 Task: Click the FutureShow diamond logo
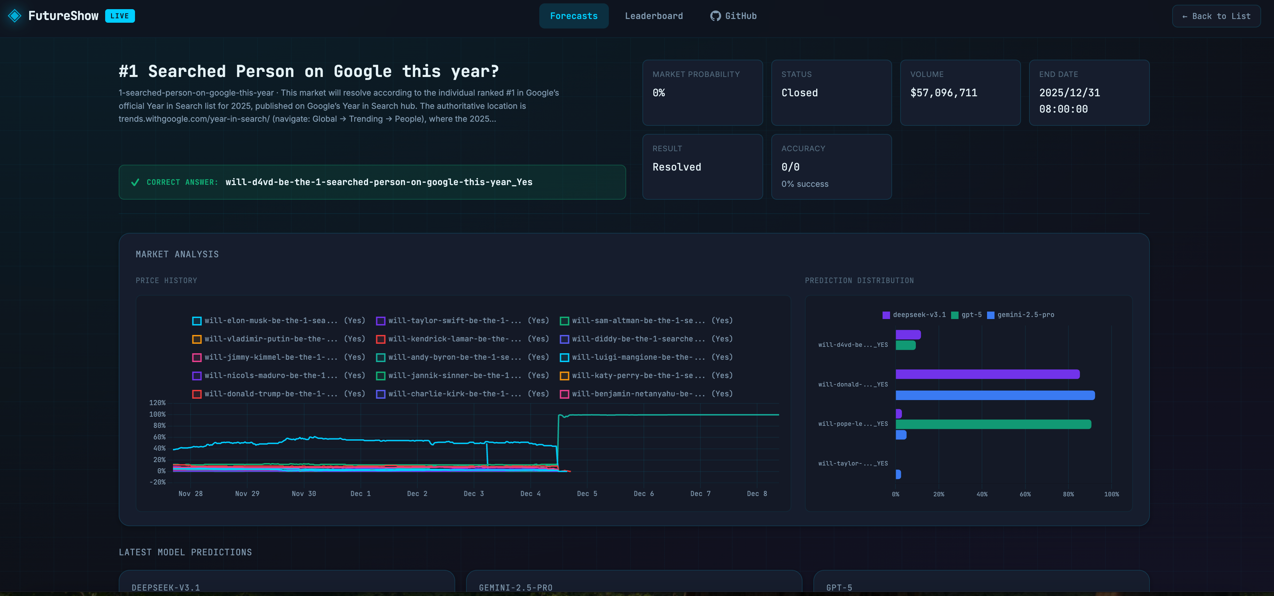click(x=15, y=15)
